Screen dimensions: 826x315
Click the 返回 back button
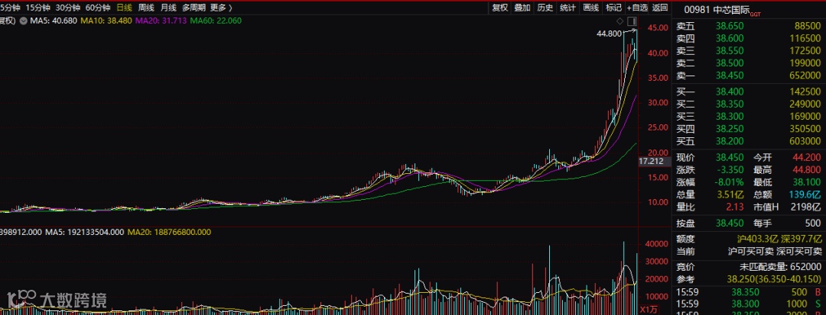tap(660, 8)
